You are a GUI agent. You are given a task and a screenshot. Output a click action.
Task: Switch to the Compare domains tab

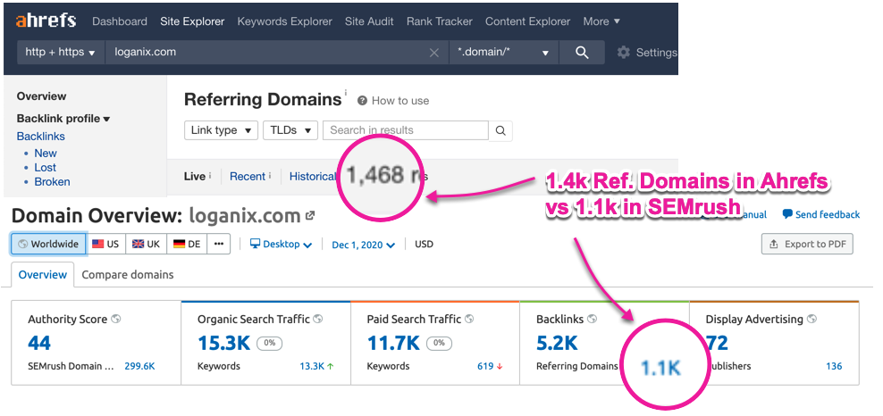click(x=127, y=275)
